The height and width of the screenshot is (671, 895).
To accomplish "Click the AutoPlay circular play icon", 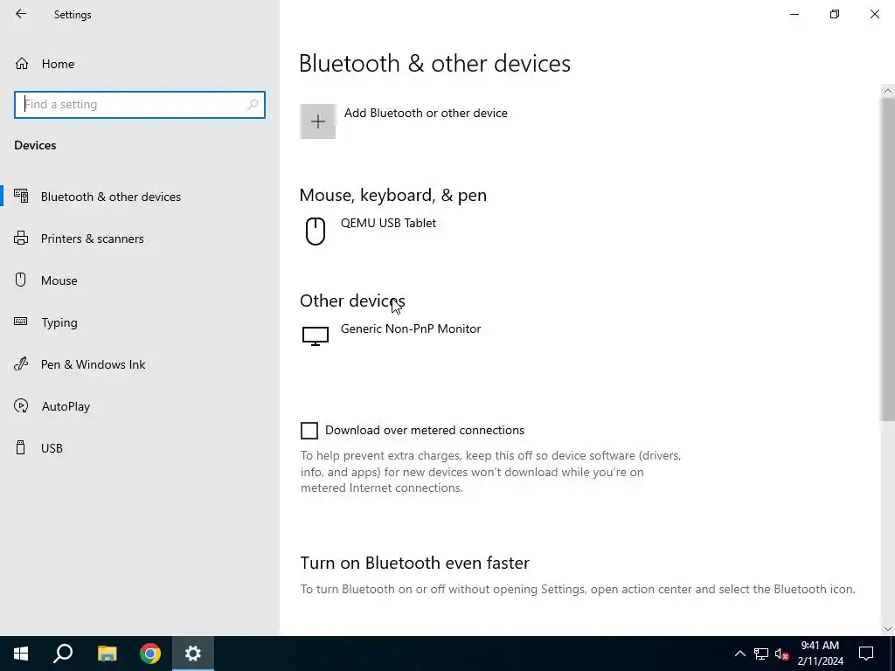I will pyautogui.click(x=21, y=405).
